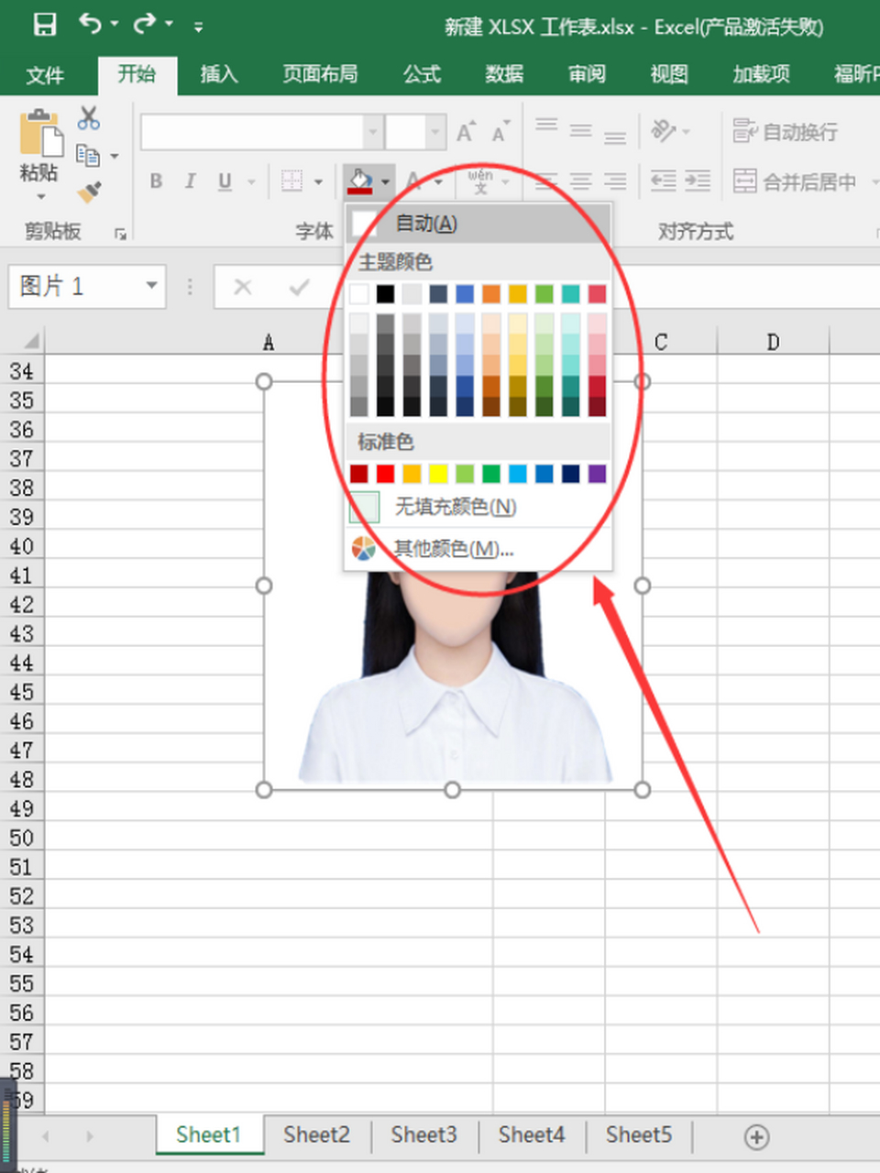Click the New Sheet plus icon
The image size is (880, 1173).
(x=756, y=1137)
